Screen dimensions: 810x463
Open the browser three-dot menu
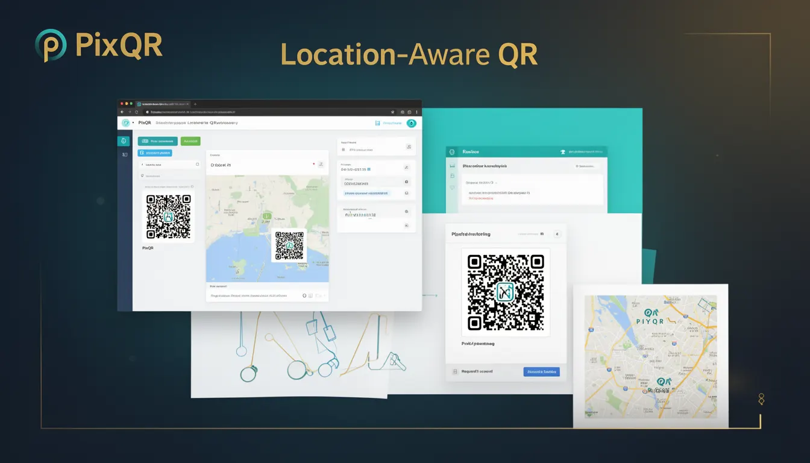(416, 112)
